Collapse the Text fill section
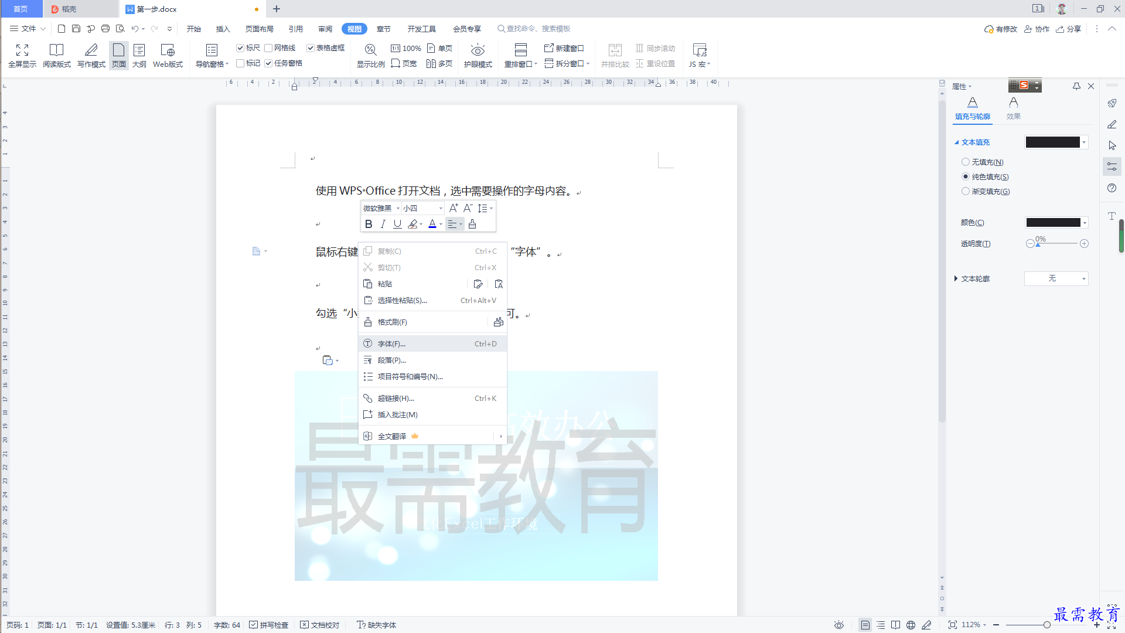1125x633 pixels. pos(957,142)
